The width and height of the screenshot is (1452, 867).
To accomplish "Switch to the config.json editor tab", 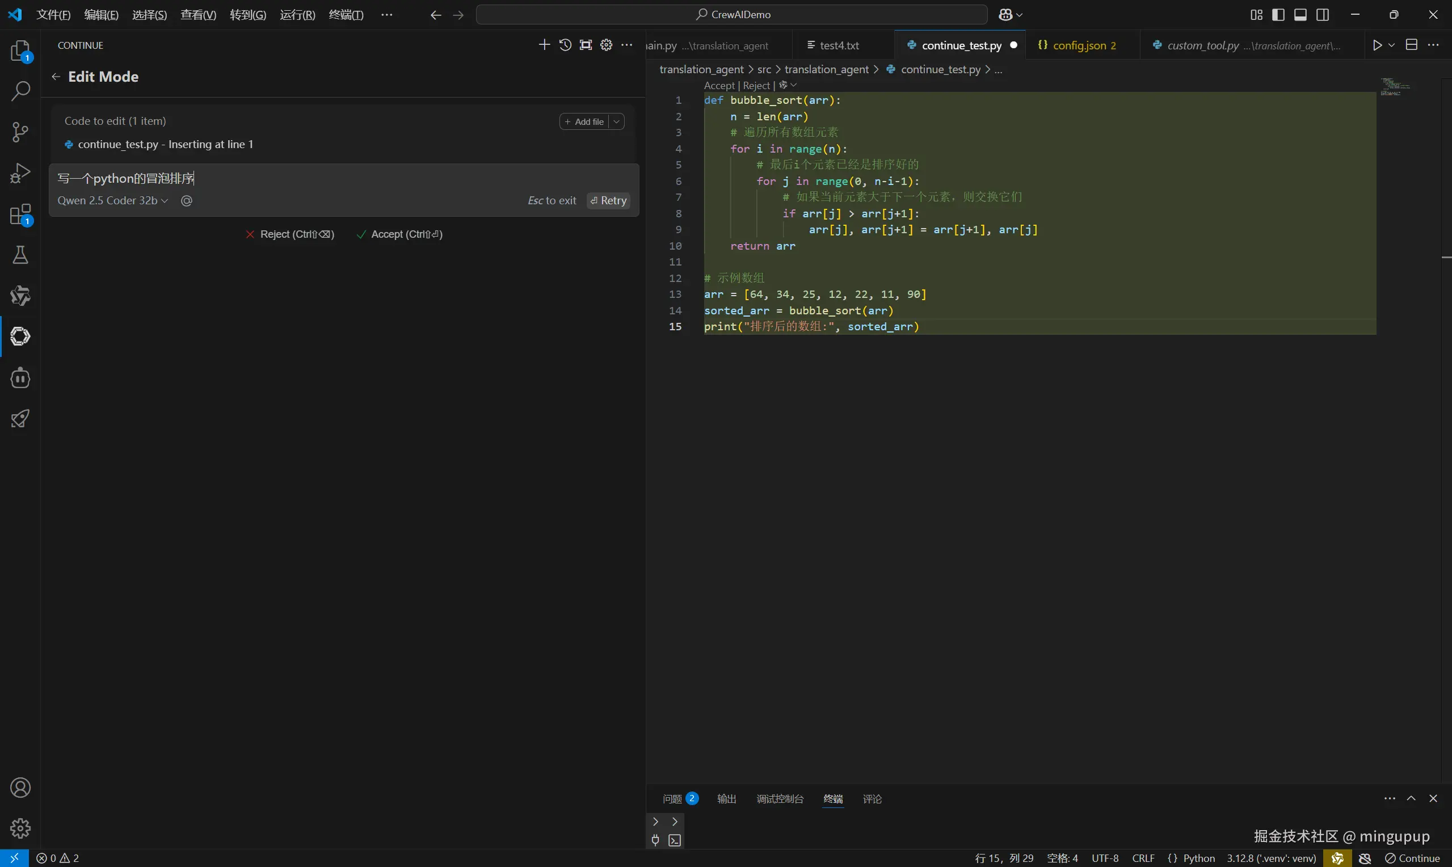I will (x=1078, y=45).
